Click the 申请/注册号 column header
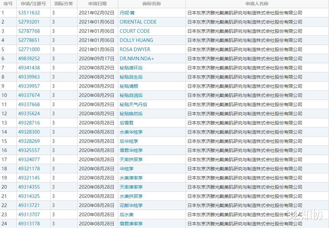The image size is (329, 228). 33,4
